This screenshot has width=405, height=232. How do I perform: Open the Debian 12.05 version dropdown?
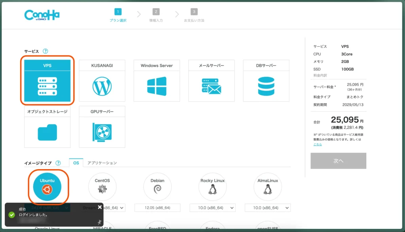[x=157, y=208]
